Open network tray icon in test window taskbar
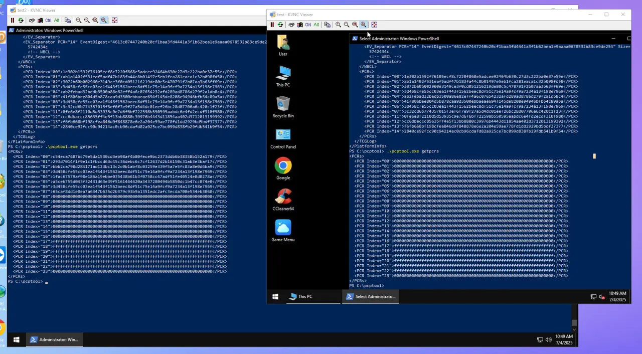The image size is (642, 354). pos(593,297)
